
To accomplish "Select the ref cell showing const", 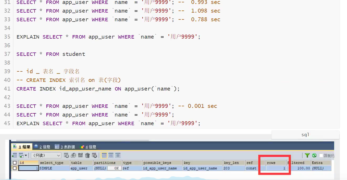I will [255, 168].
